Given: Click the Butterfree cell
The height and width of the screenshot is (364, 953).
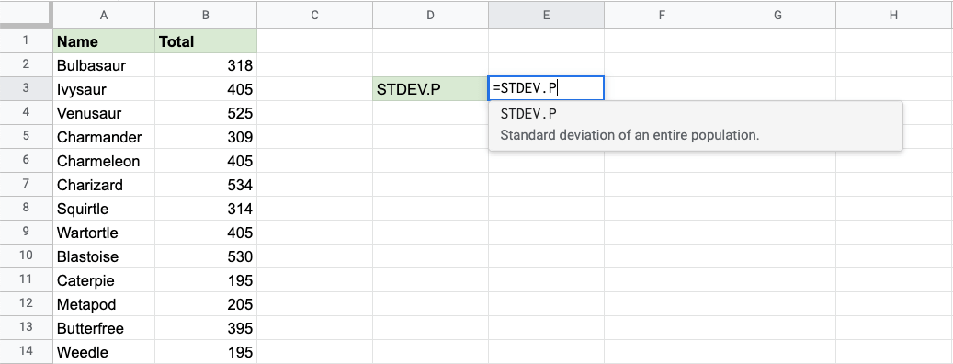Looking at the screenshot, I should (104, 328).
